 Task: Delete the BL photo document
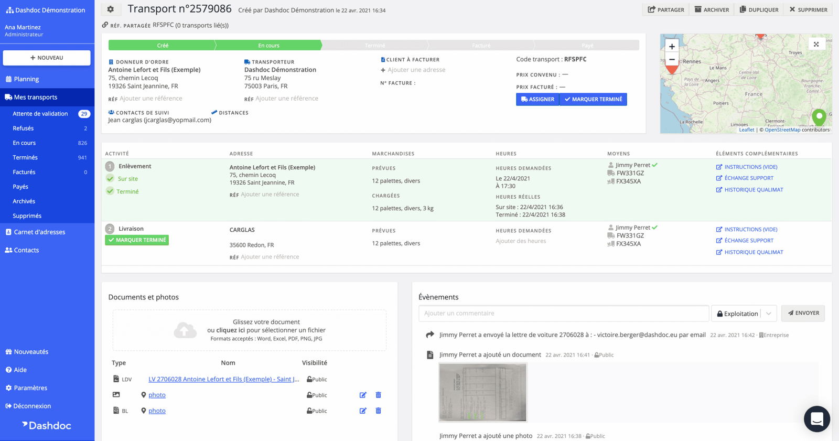tap(378, 411)
